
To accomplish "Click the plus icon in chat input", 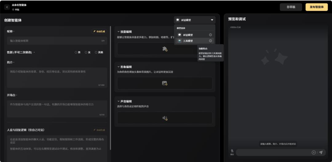I will coord(314,152).
